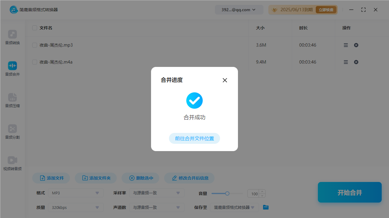Check the checkbox for 夜曲-周杰伦.m4a
This screenshot has height=218, width=389.
coord(34,62)
